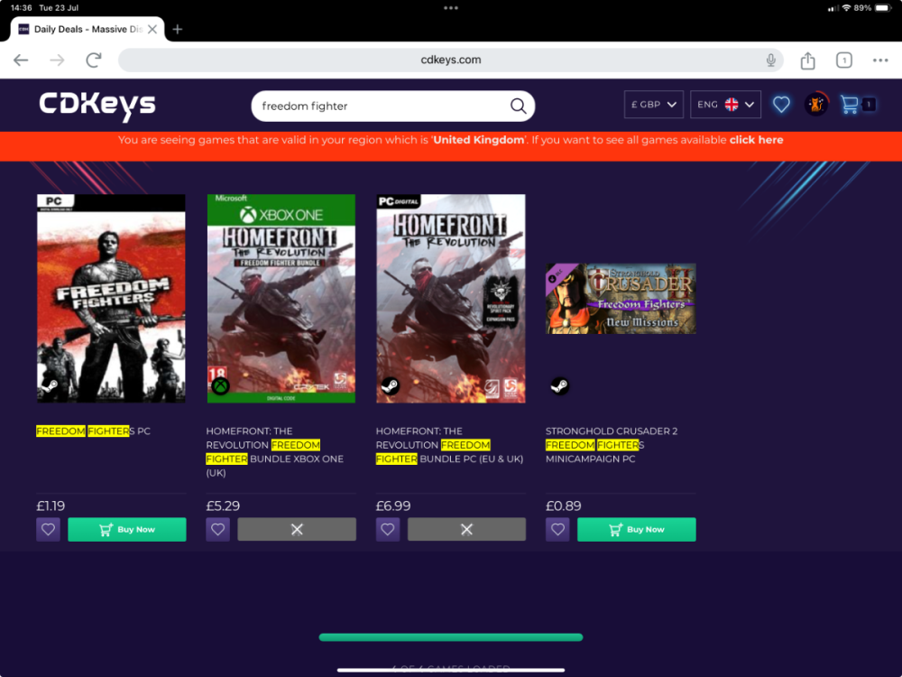Viewport: 902px width, 677px height.
Task: Open the shopping cart
Action: coord(850,105)
